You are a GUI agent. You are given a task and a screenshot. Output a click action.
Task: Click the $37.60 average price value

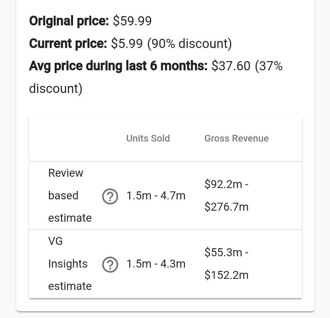(231, 66)
